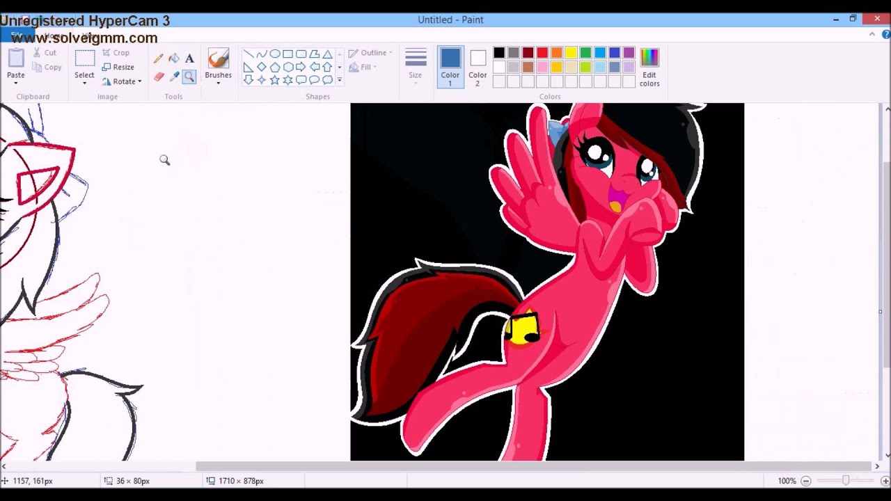The height and width of the screenshot is (501, 891).
Task: Choose the Five-point star shape
Action: click(274, 80)
